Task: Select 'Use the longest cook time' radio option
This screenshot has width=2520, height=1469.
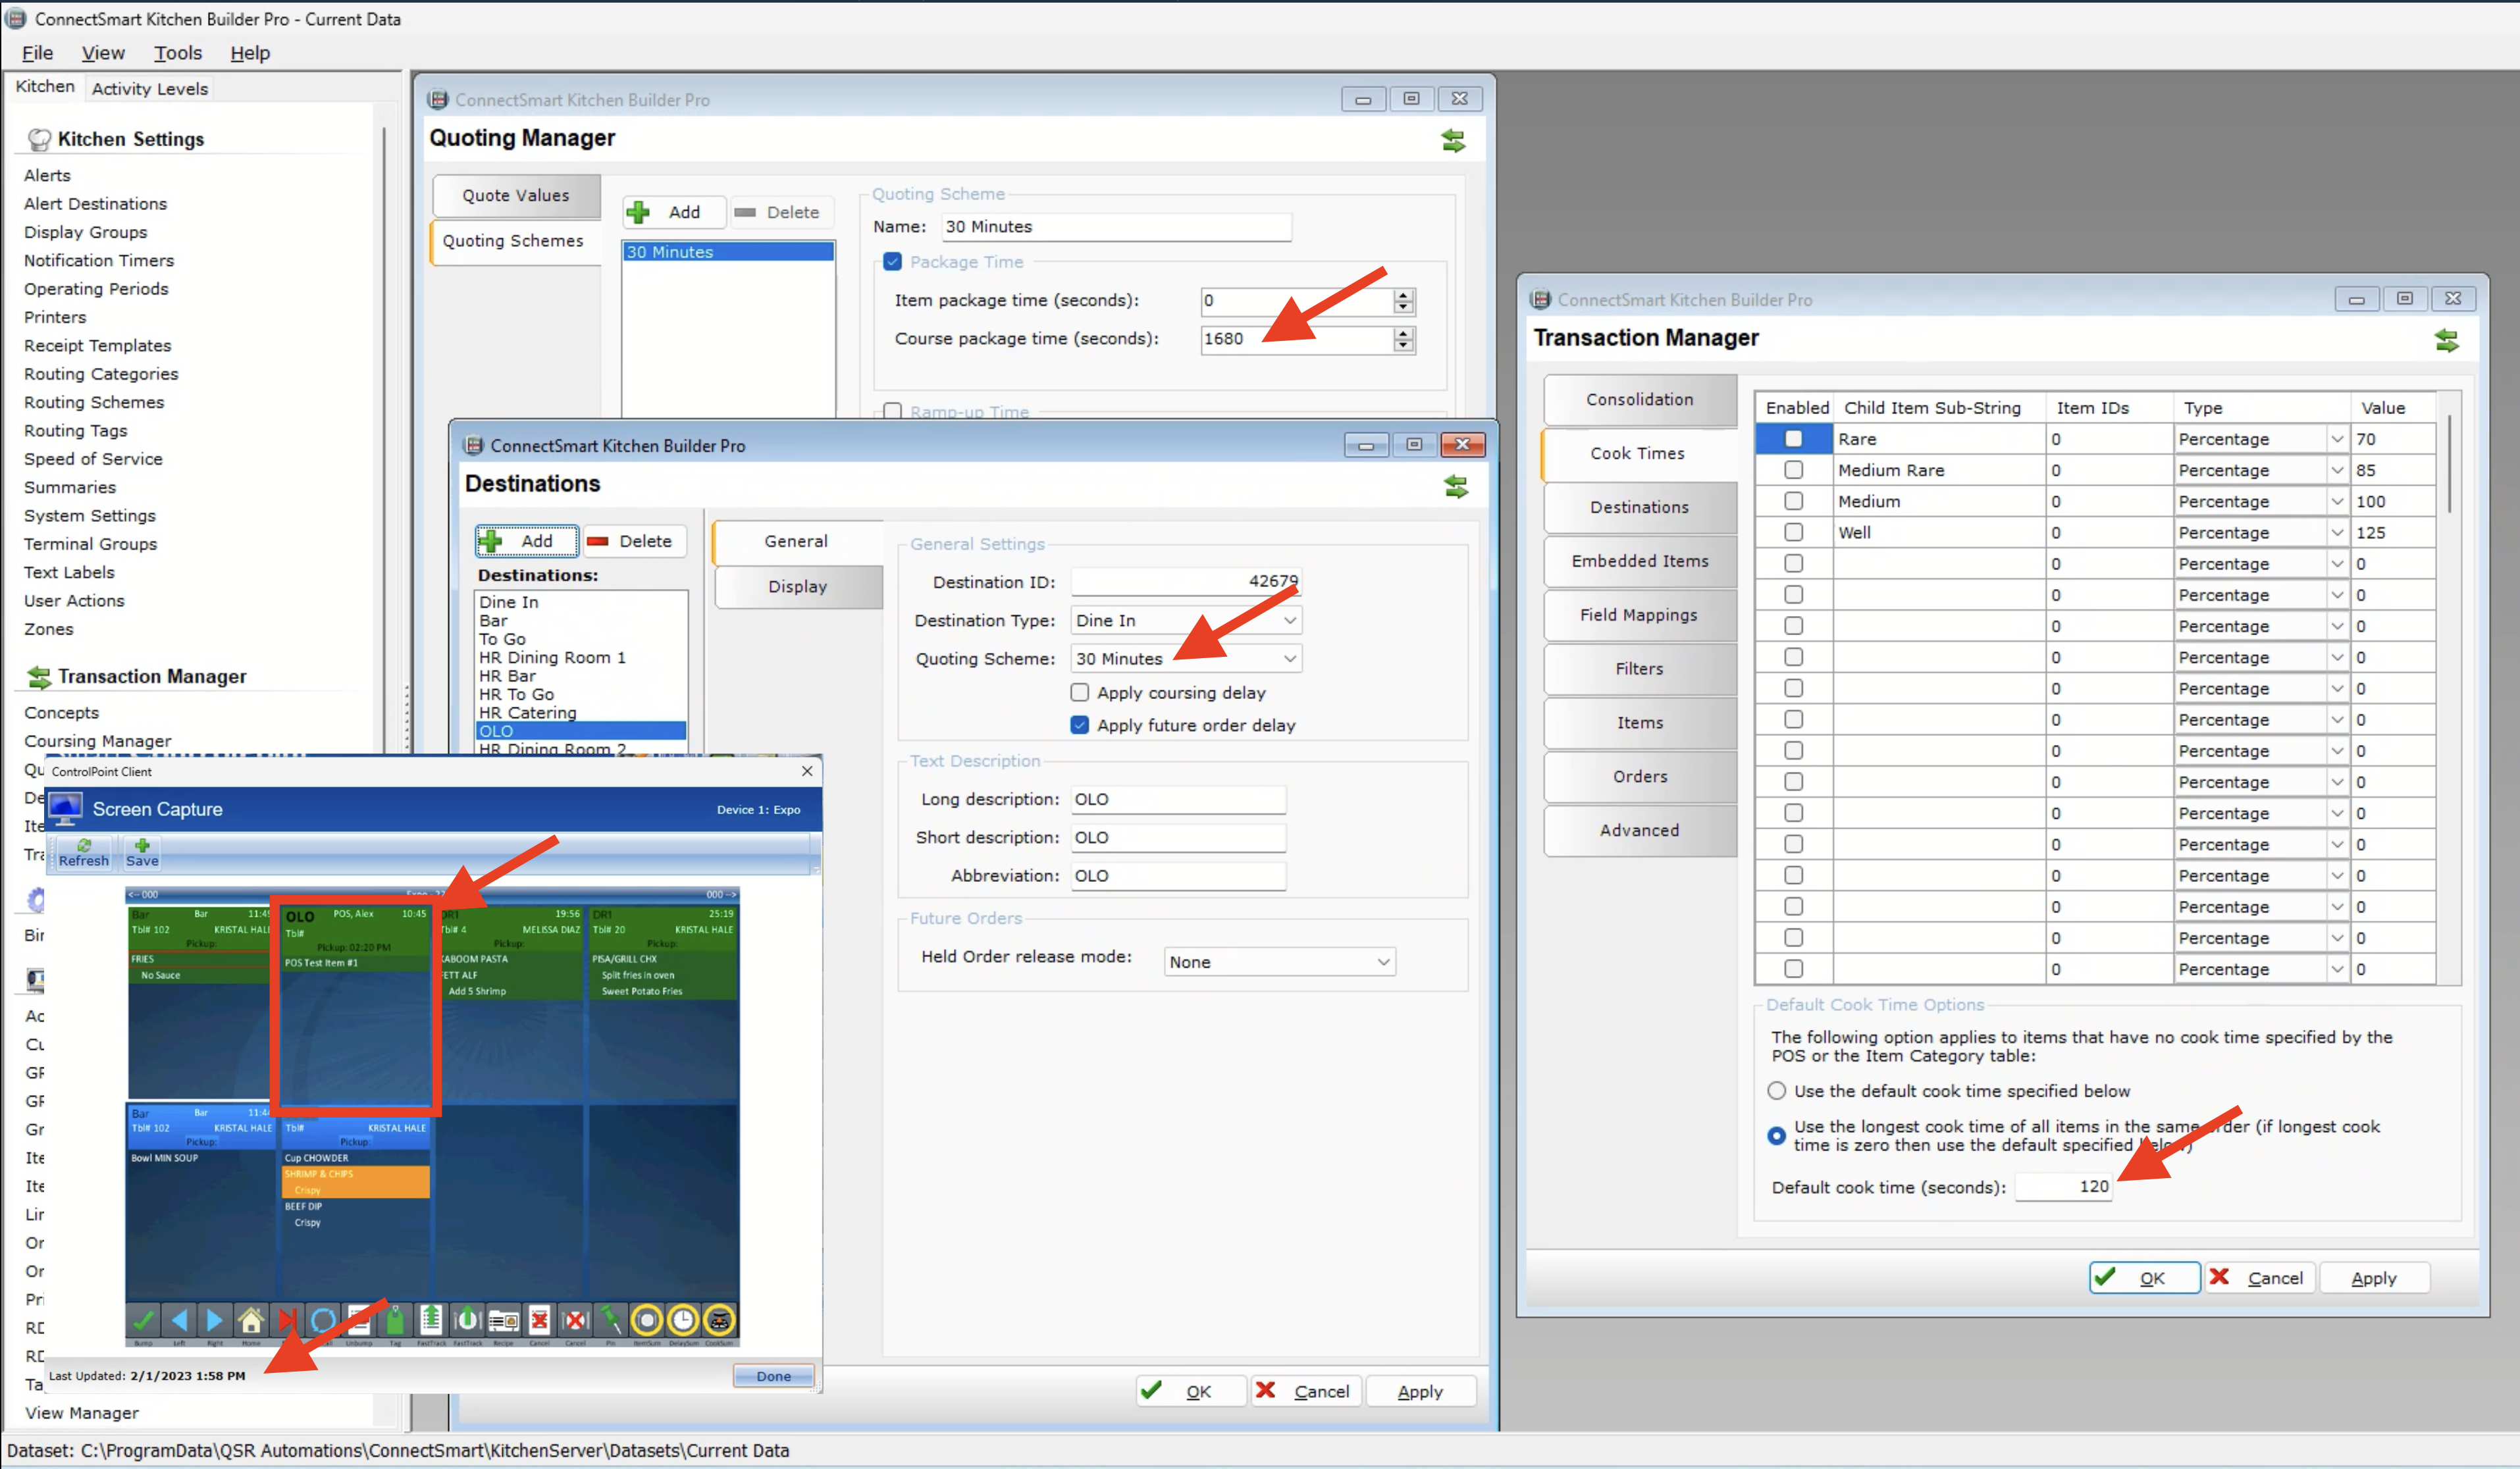Action: click(x=1777, y=1135)
